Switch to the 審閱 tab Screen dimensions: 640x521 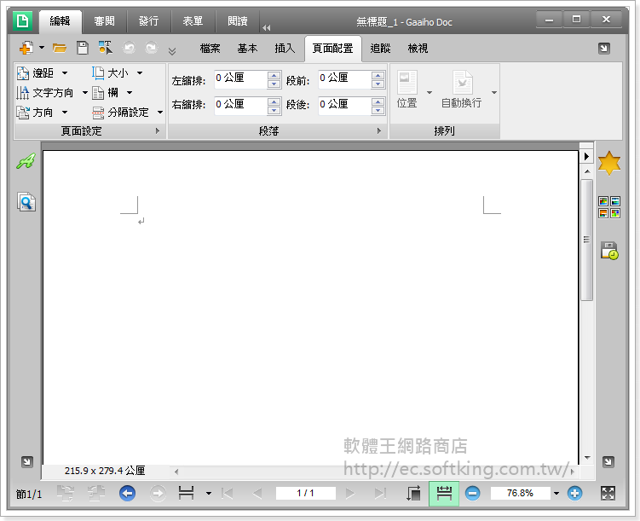coord(104,20)
